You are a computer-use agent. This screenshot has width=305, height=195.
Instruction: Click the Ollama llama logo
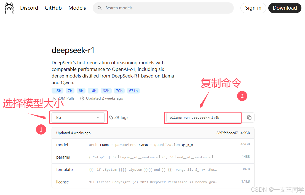[9, 8]
